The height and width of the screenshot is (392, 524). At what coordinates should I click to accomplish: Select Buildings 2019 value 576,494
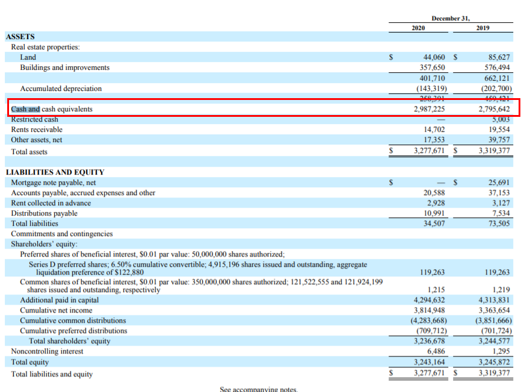498,67
